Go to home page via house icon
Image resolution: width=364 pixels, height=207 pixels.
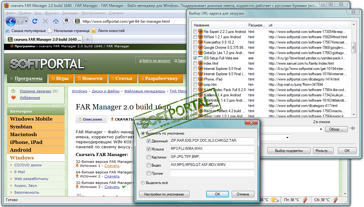point(56,21)
